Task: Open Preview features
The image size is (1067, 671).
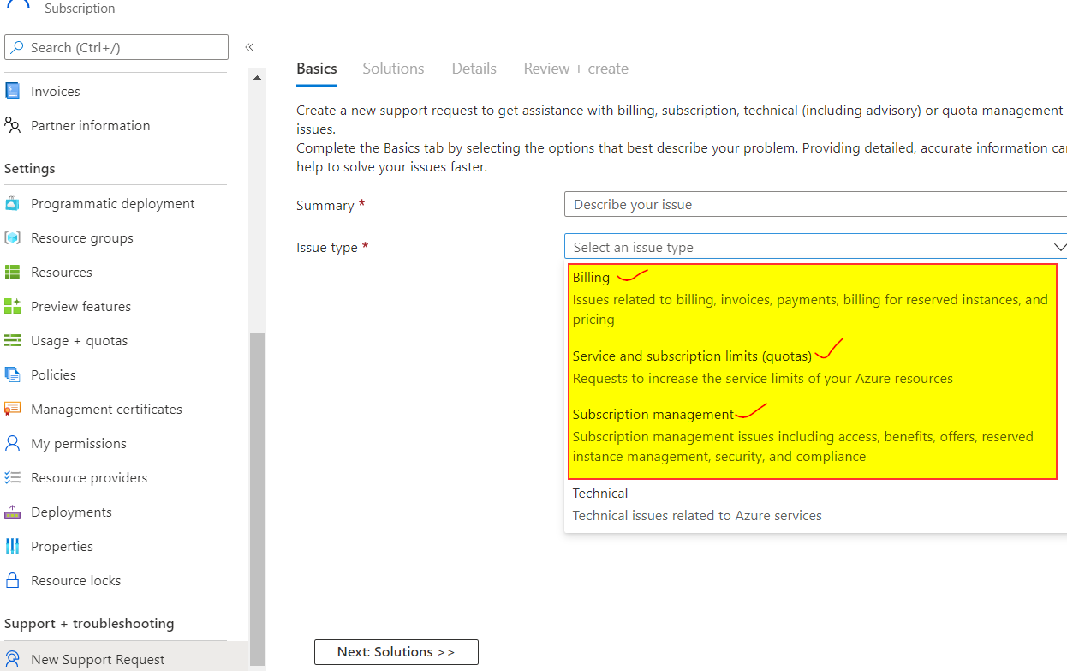Action: (80, 306)
